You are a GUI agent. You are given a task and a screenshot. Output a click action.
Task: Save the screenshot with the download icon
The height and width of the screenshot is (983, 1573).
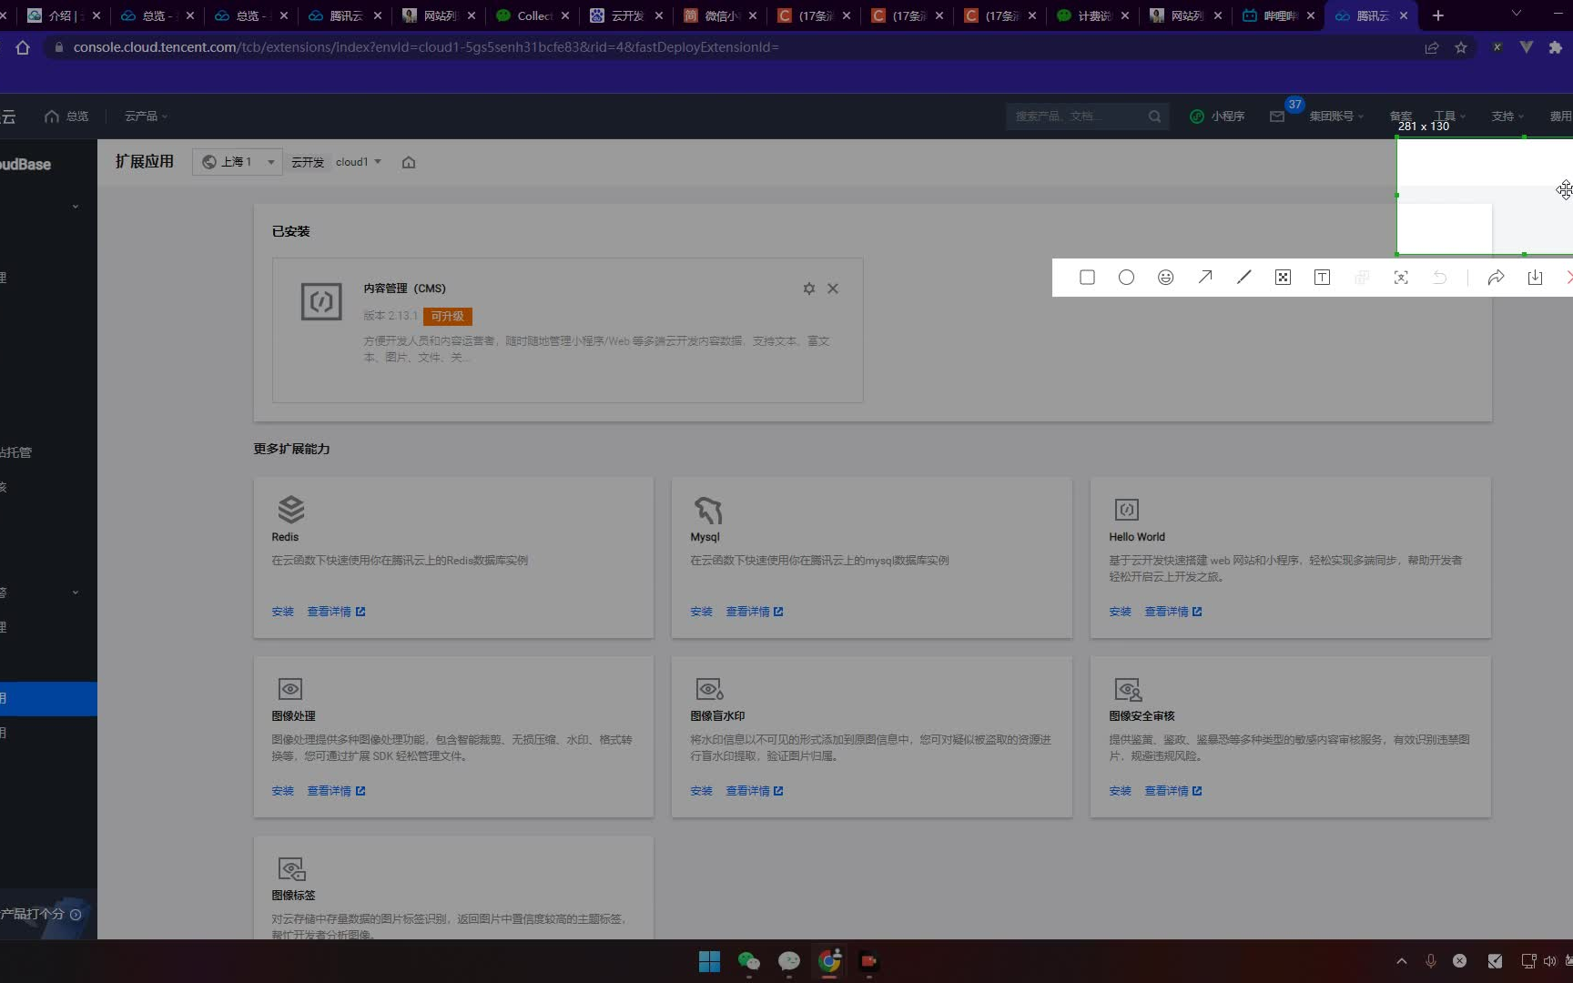[x=1535, y=278]
